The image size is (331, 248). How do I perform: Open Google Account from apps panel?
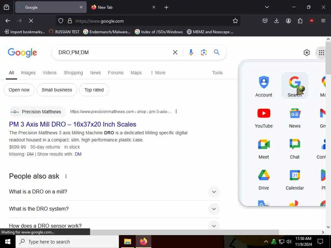tap(264, 86)
